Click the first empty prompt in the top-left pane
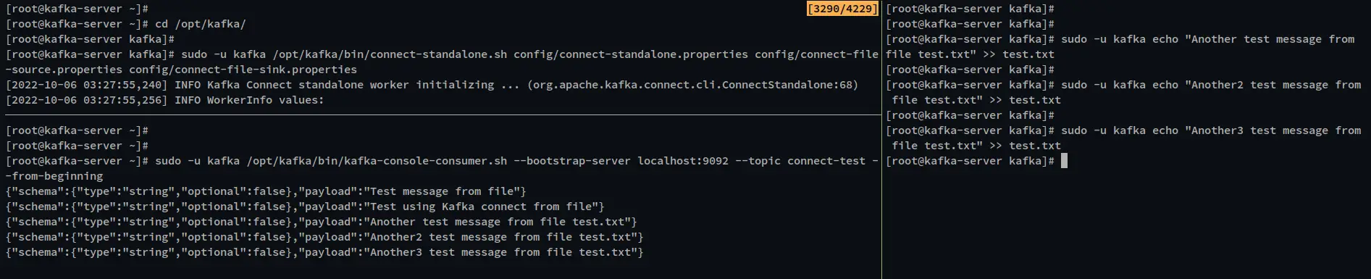The image size is (1371, 279). coord(77,9)
